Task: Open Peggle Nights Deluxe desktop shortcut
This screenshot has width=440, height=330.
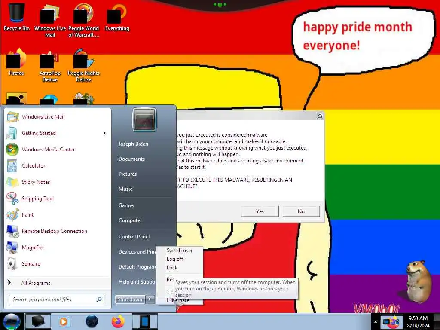Action: point(83,65)
